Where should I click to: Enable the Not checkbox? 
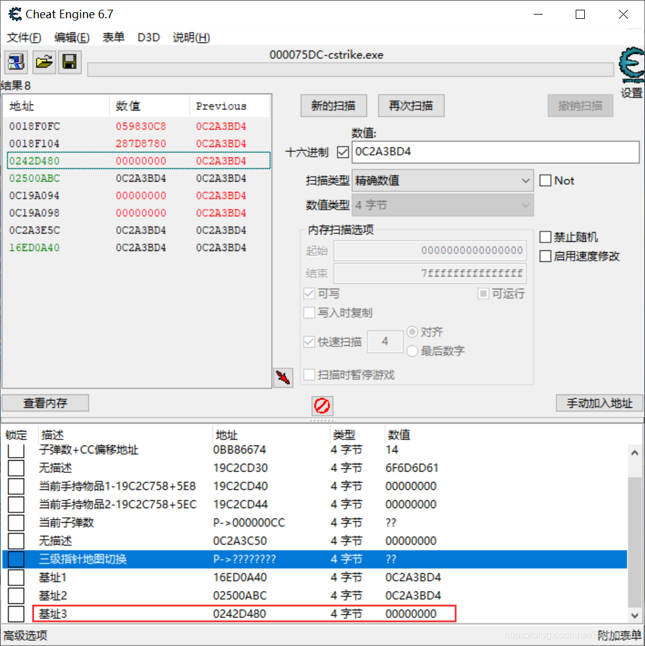pyautogui.click(x=545, y=180)
